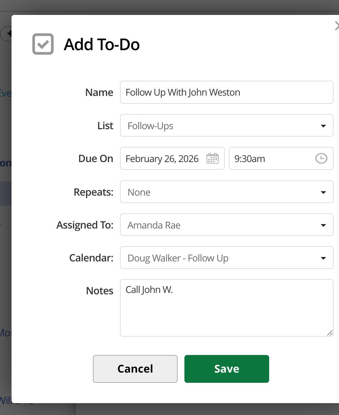
Task: Click the Notes label
Action: [x=99, y=291]
